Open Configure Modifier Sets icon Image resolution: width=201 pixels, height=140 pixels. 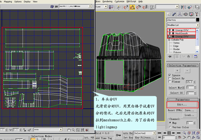point(196,56)
